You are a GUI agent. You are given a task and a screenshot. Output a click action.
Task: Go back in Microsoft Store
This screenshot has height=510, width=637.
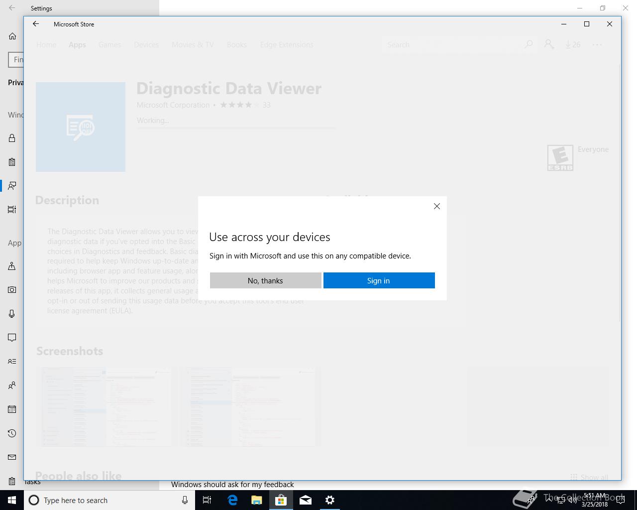36,24
